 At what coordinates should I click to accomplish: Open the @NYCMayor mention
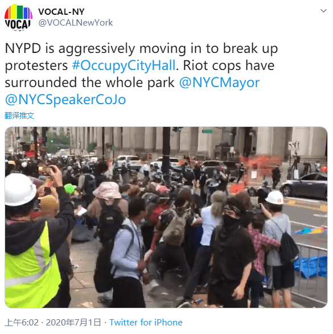pyautogui.click(x=220, y=83)
